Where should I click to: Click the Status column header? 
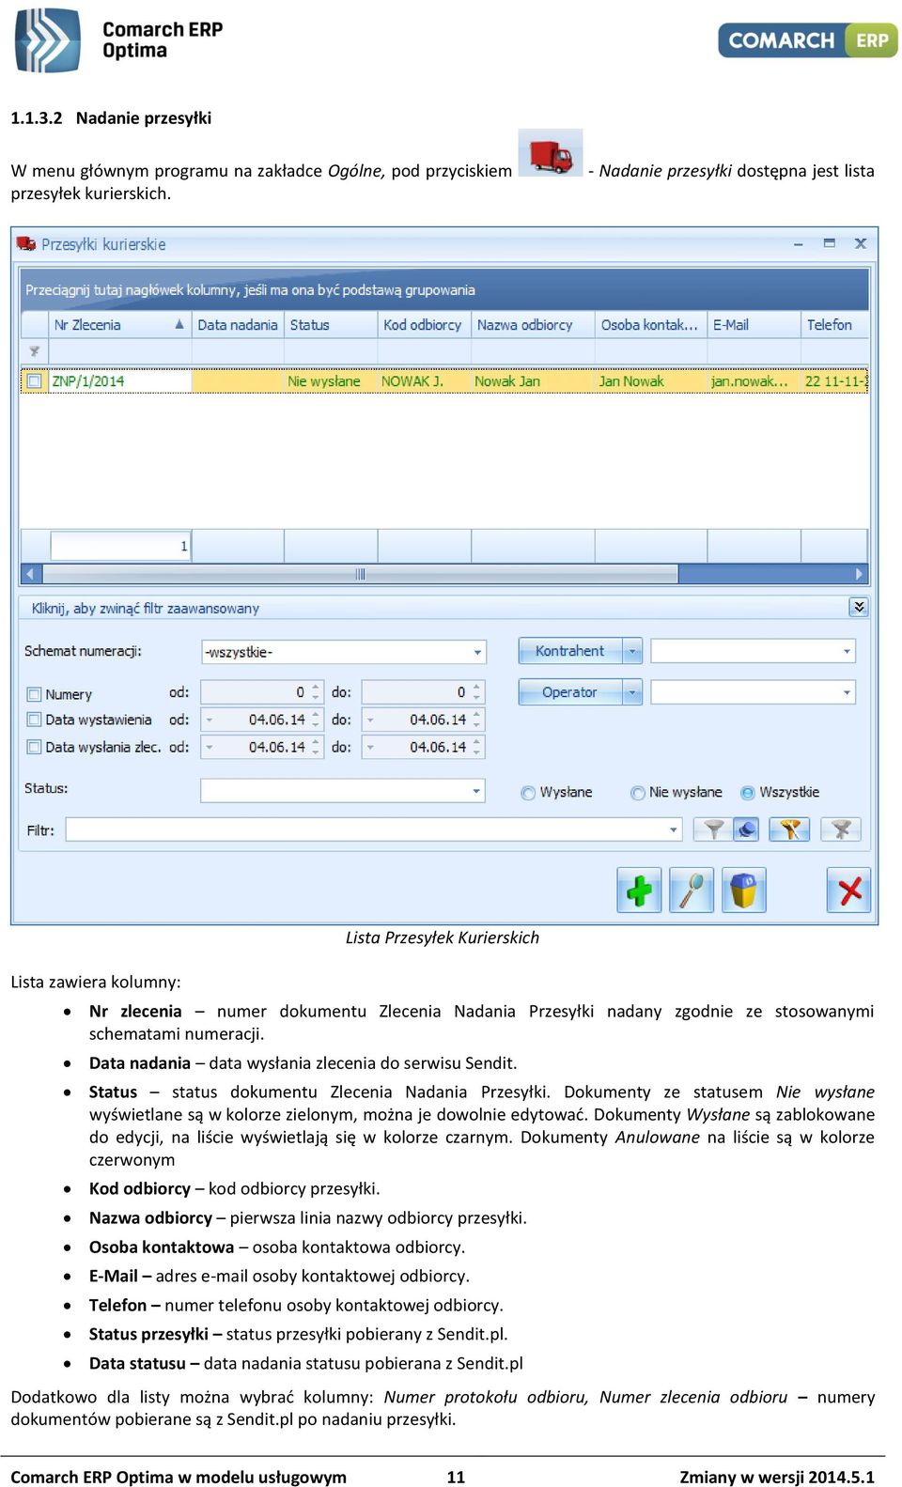point(331,325)
